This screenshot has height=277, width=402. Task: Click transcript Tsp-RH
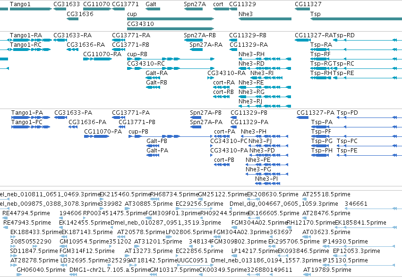point(321,73)
